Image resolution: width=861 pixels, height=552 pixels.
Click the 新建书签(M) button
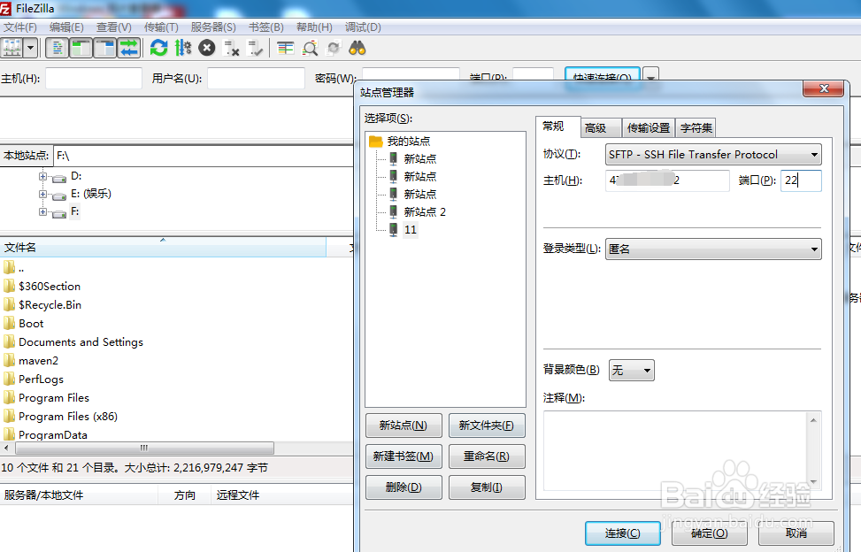point(404,456)
